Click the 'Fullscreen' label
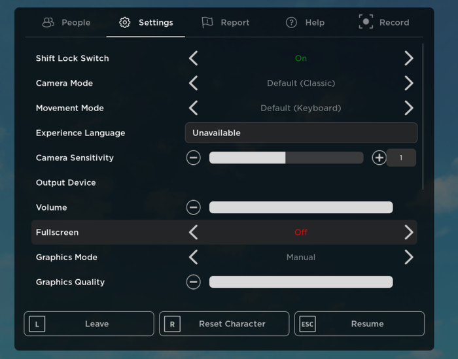 click(58, 232)
